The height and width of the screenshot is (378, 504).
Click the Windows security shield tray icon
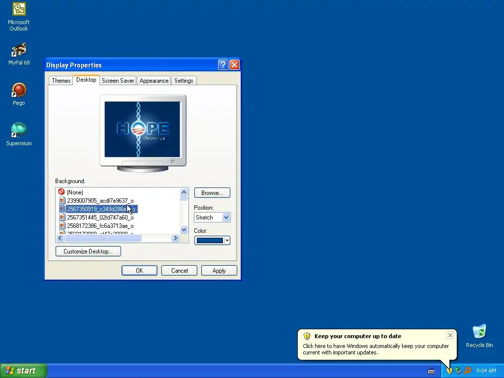pos(449,371)
